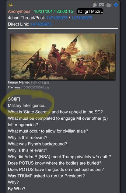Click the Flynn's background question line
This screenshot has width=126, height=193.
pyautogui.click(x=37, y=144)
